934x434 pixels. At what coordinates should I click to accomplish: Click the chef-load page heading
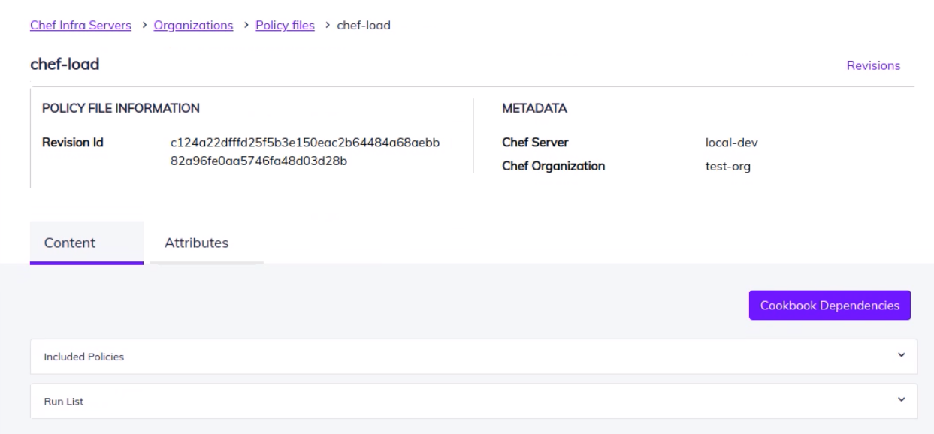coord(65,65)
